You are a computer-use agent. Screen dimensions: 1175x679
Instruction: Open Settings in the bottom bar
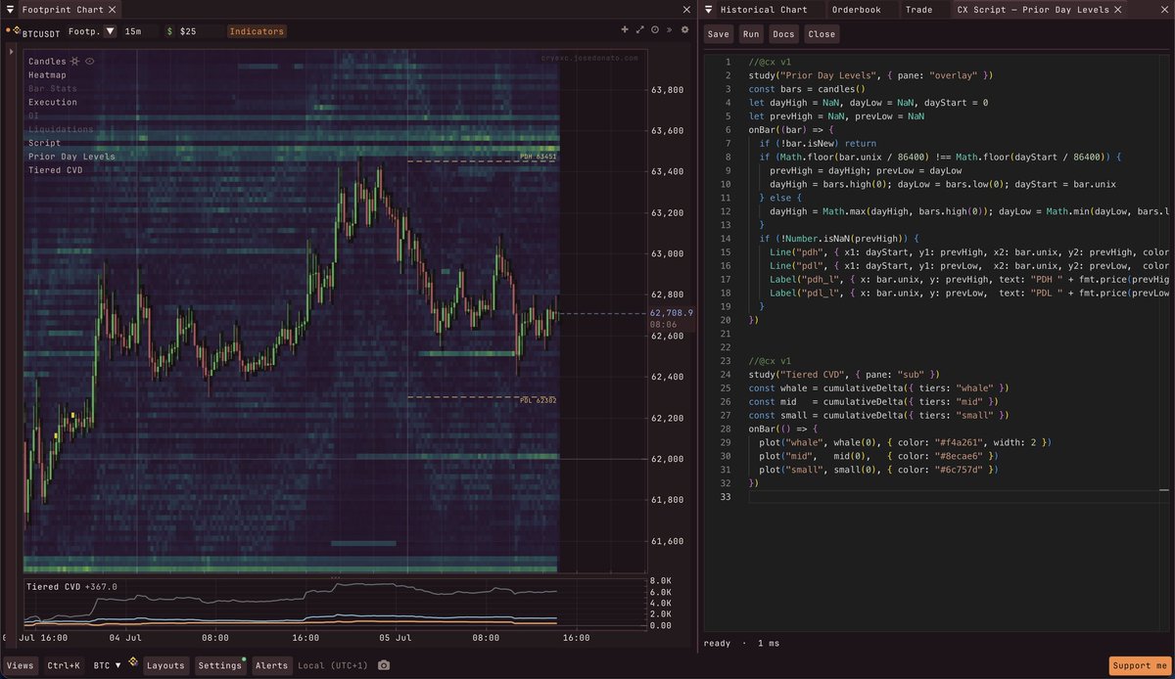click(220, 665)
